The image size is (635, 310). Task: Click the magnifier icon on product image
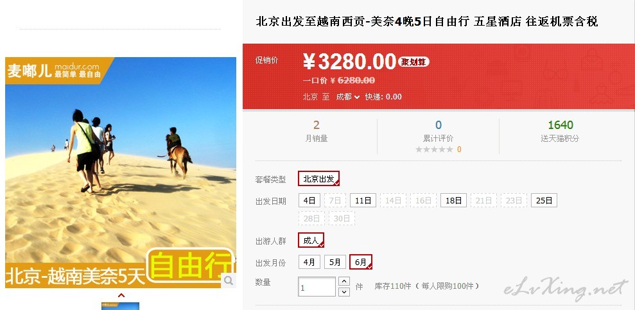[229, 280]
